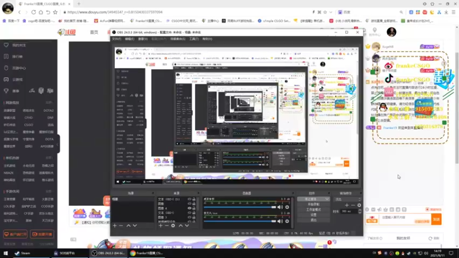This screenshot has width=459, height=258.
Task: Open the address bar dropdown arrow
Action: [x=331, y=12]
